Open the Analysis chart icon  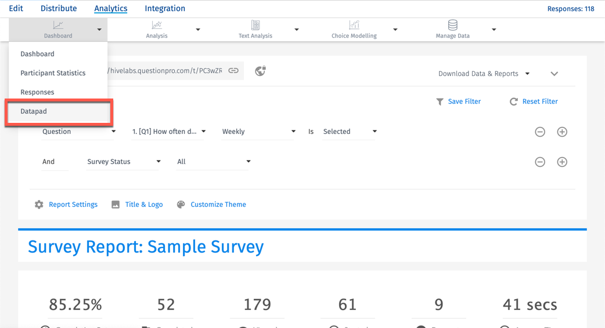click(156, 25)
